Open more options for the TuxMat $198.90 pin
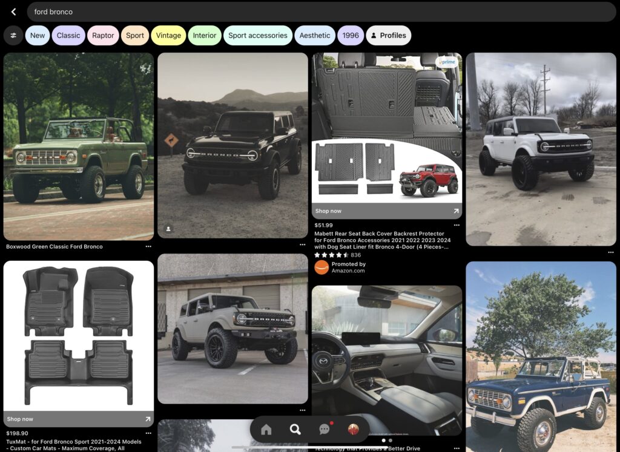This screenshot has height=452, width=620. (148, 433)
